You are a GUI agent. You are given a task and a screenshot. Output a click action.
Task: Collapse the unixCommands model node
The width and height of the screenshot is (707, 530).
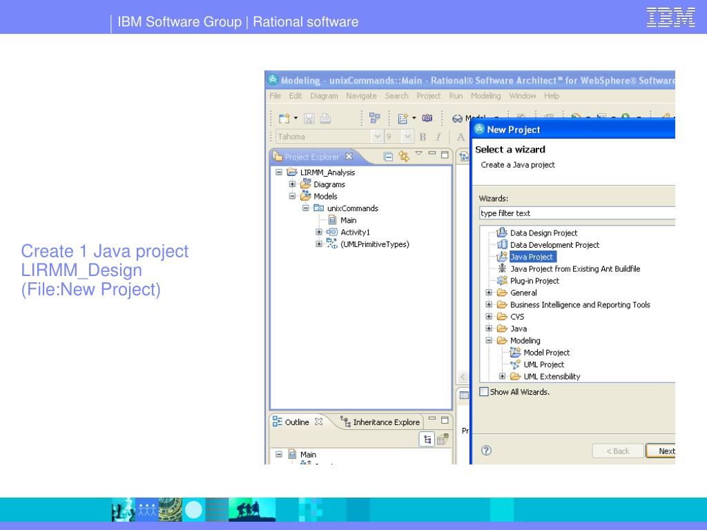306,208
